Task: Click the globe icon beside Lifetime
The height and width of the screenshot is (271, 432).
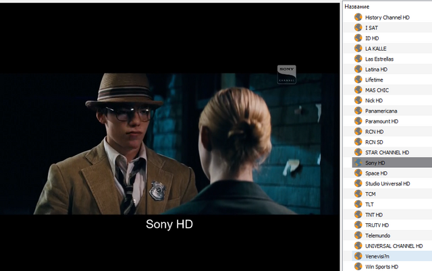Action: coord(358,80)
